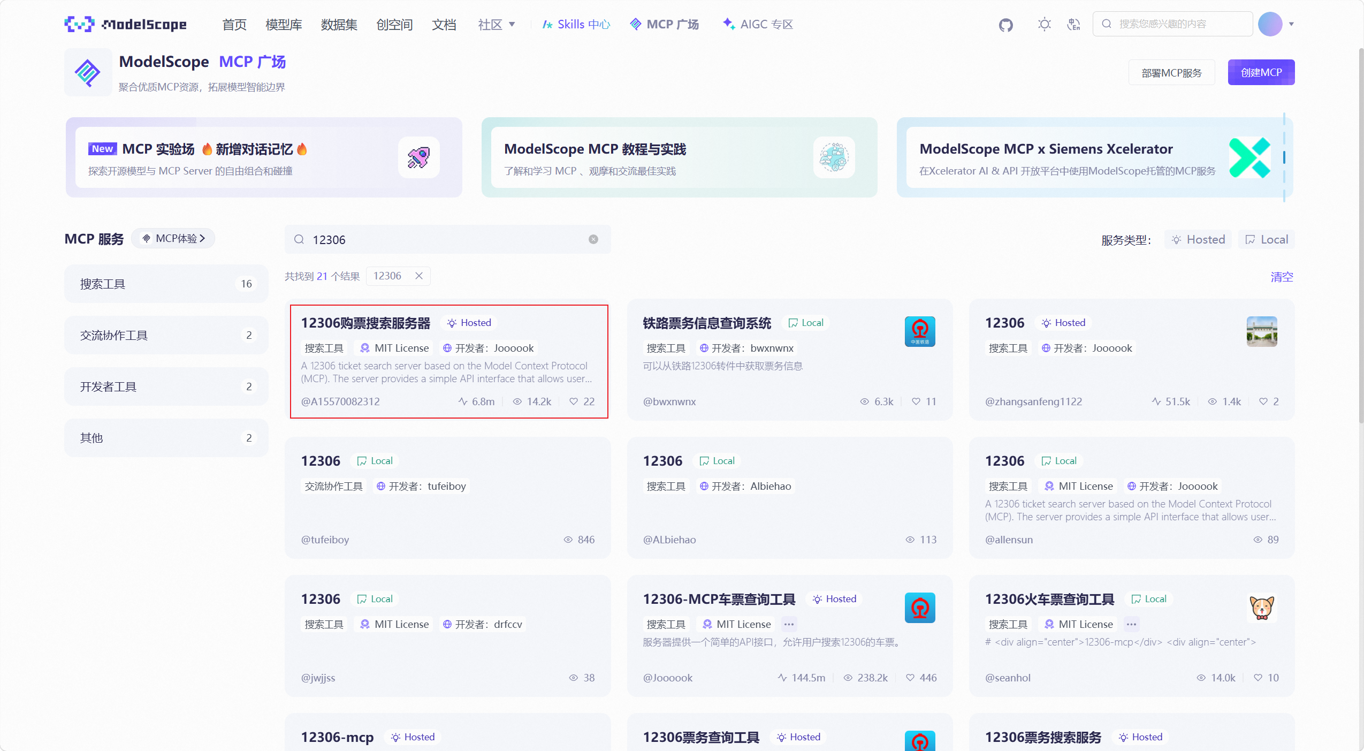1364x751 pixels.
Task: Open the 12306-MCP车票查询工具 card title
Action: [719, 599]
